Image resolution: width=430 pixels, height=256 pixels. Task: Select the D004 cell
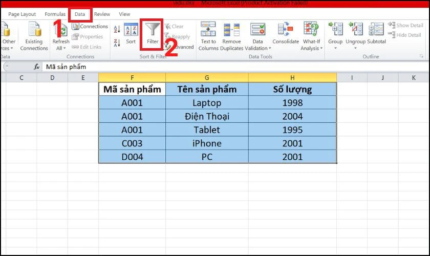(x=132, y=157)
